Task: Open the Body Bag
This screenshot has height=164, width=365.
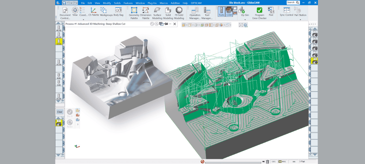Action: point(118,12)
